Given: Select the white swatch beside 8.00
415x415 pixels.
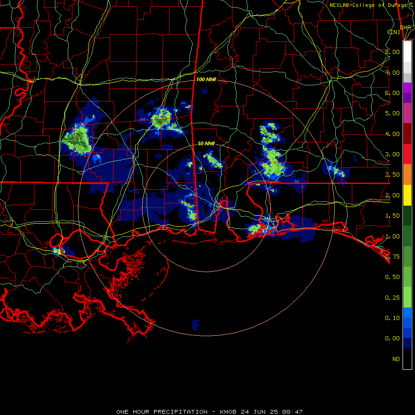Looking at the screenshot, I should click(407, 52).
